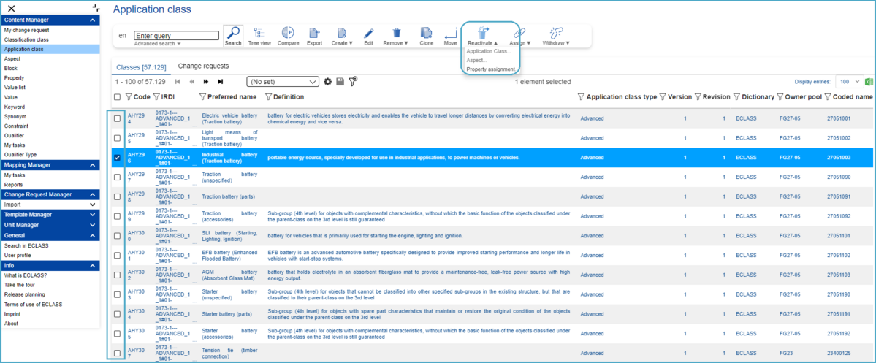Click the Edit pencil icon
The height and width of the screenshot is (363, 876).
(368, 36)
